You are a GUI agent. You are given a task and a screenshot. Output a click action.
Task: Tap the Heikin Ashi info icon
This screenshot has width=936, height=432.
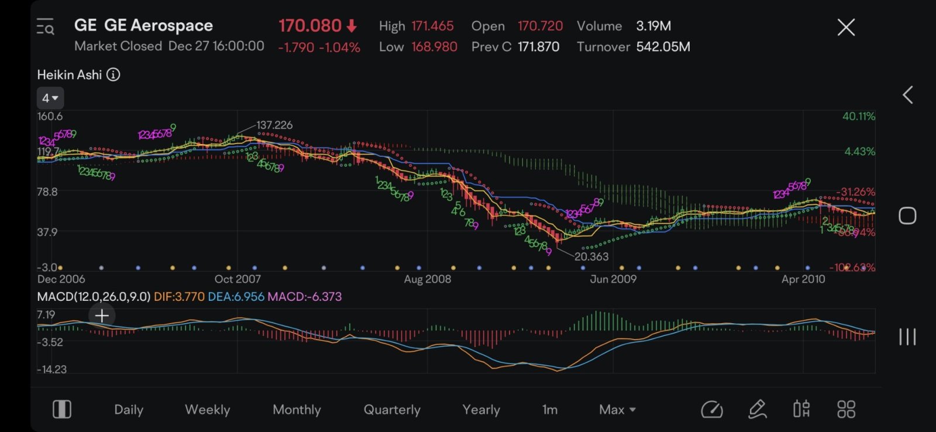click(x=113, y=74)
